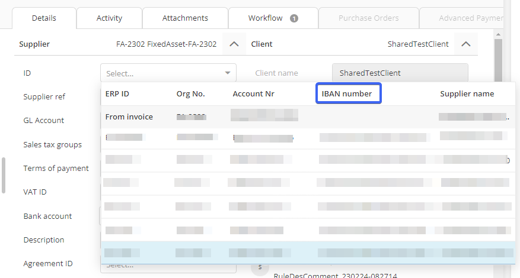Switch to the Details tab

[x=44, y=18]
